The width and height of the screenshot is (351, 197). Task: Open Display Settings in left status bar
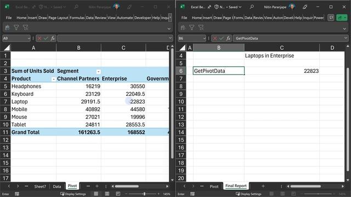coord(73,194)
